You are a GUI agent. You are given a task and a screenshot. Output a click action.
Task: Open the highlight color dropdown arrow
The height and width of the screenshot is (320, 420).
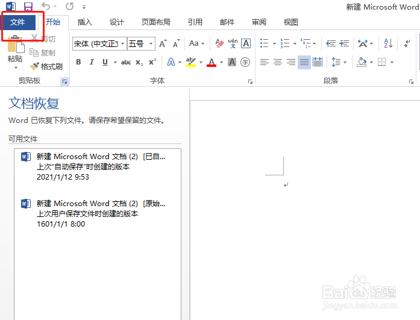point(201,63)
